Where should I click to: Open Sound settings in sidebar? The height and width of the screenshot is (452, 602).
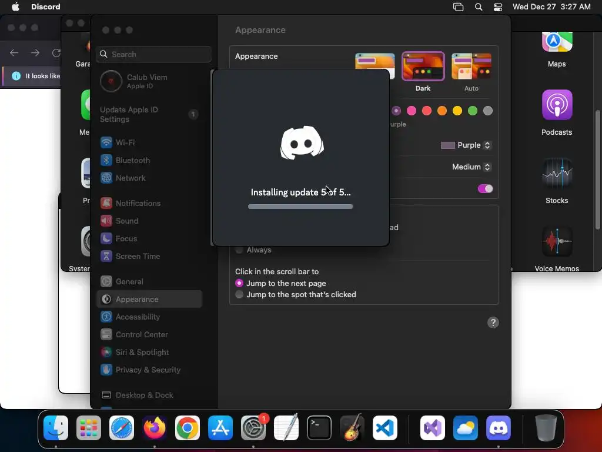coord(149,221)
